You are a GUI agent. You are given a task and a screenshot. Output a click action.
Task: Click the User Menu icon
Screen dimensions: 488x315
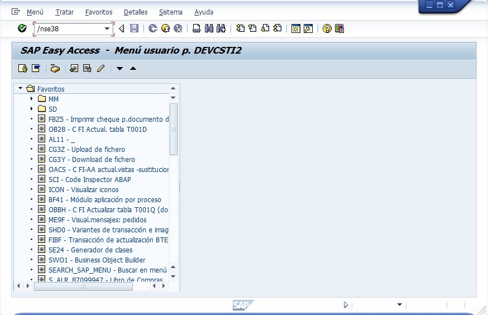(x=23, y=68)
